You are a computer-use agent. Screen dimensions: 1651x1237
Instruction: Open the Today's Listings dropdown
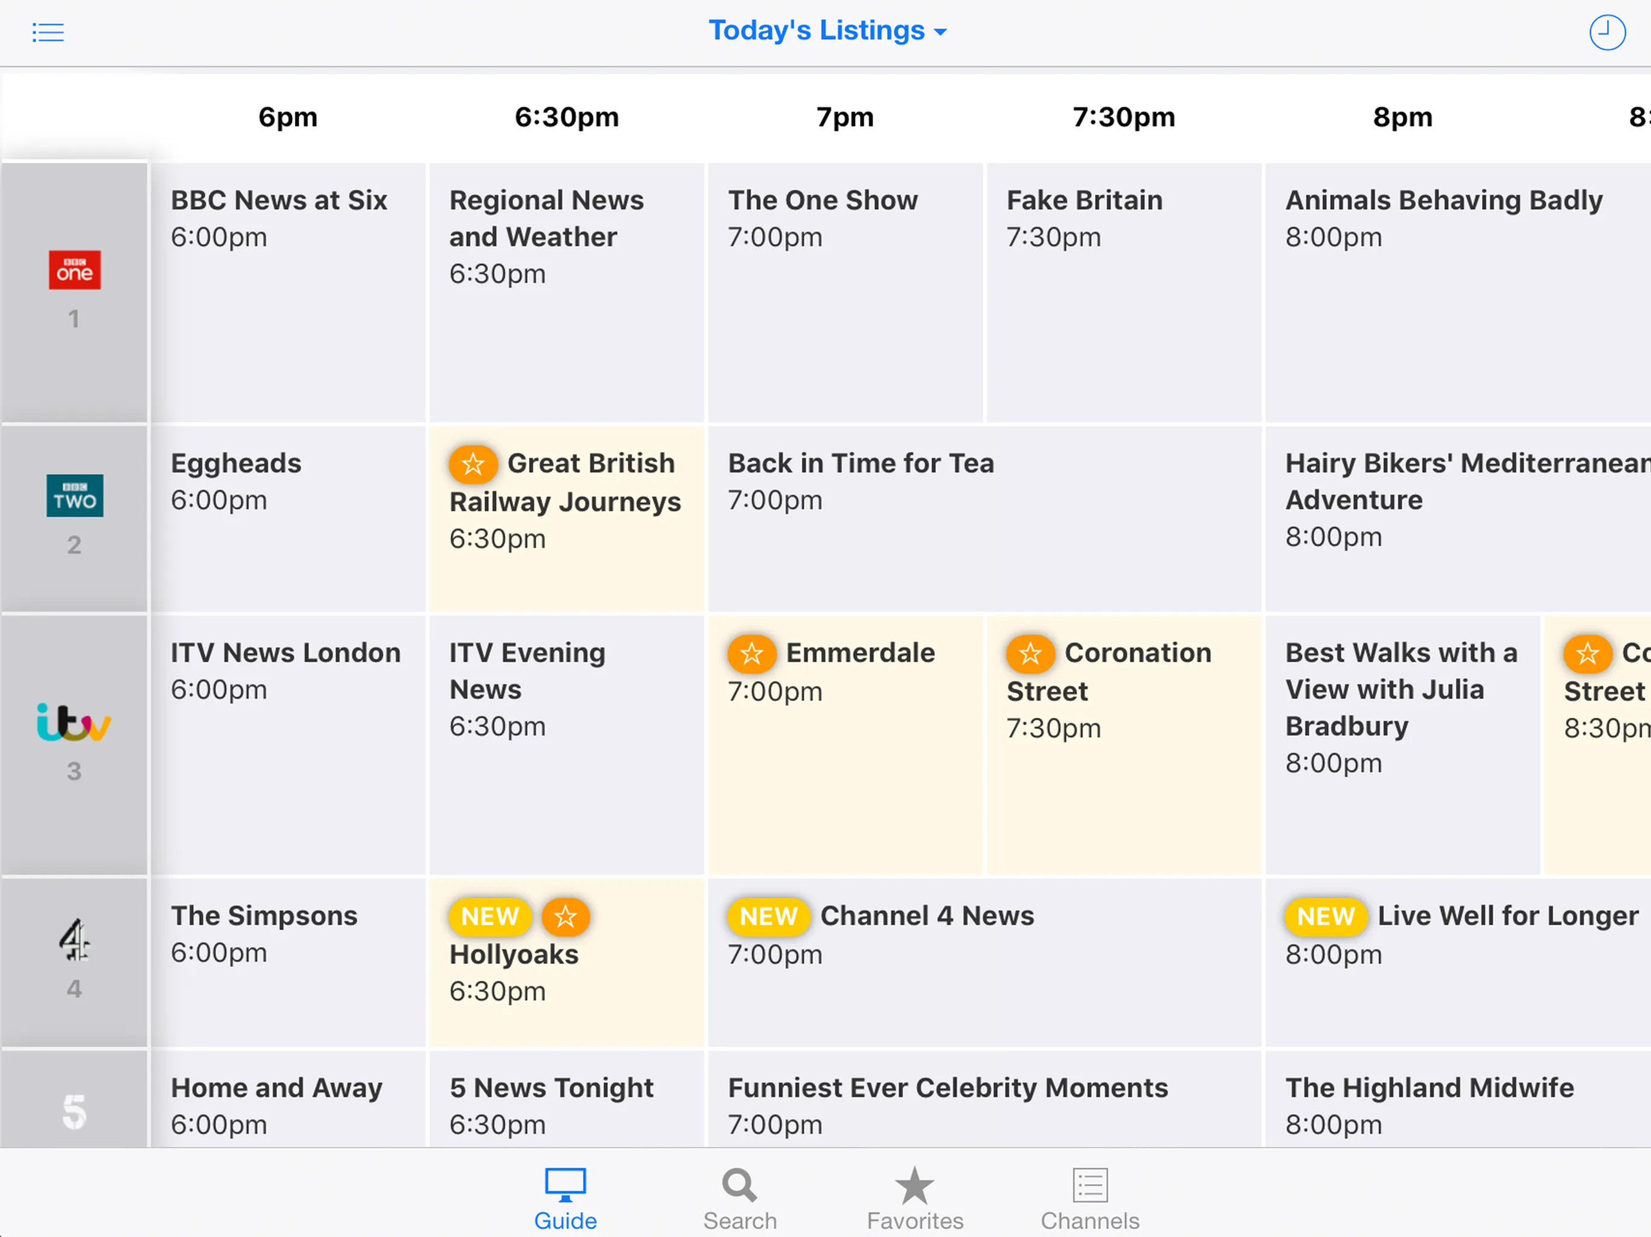pyautogui.click(x=828, y=31)
